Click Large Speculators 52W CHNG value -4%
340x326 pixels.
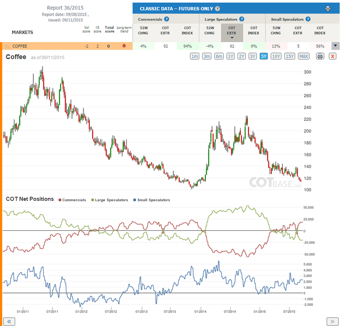pyautogui.click(x=209, y=46)
